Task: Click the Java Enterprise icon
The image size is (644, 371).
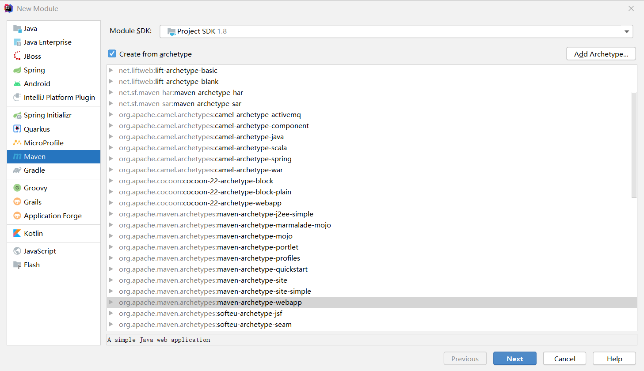Action: [x=17, y=42]
